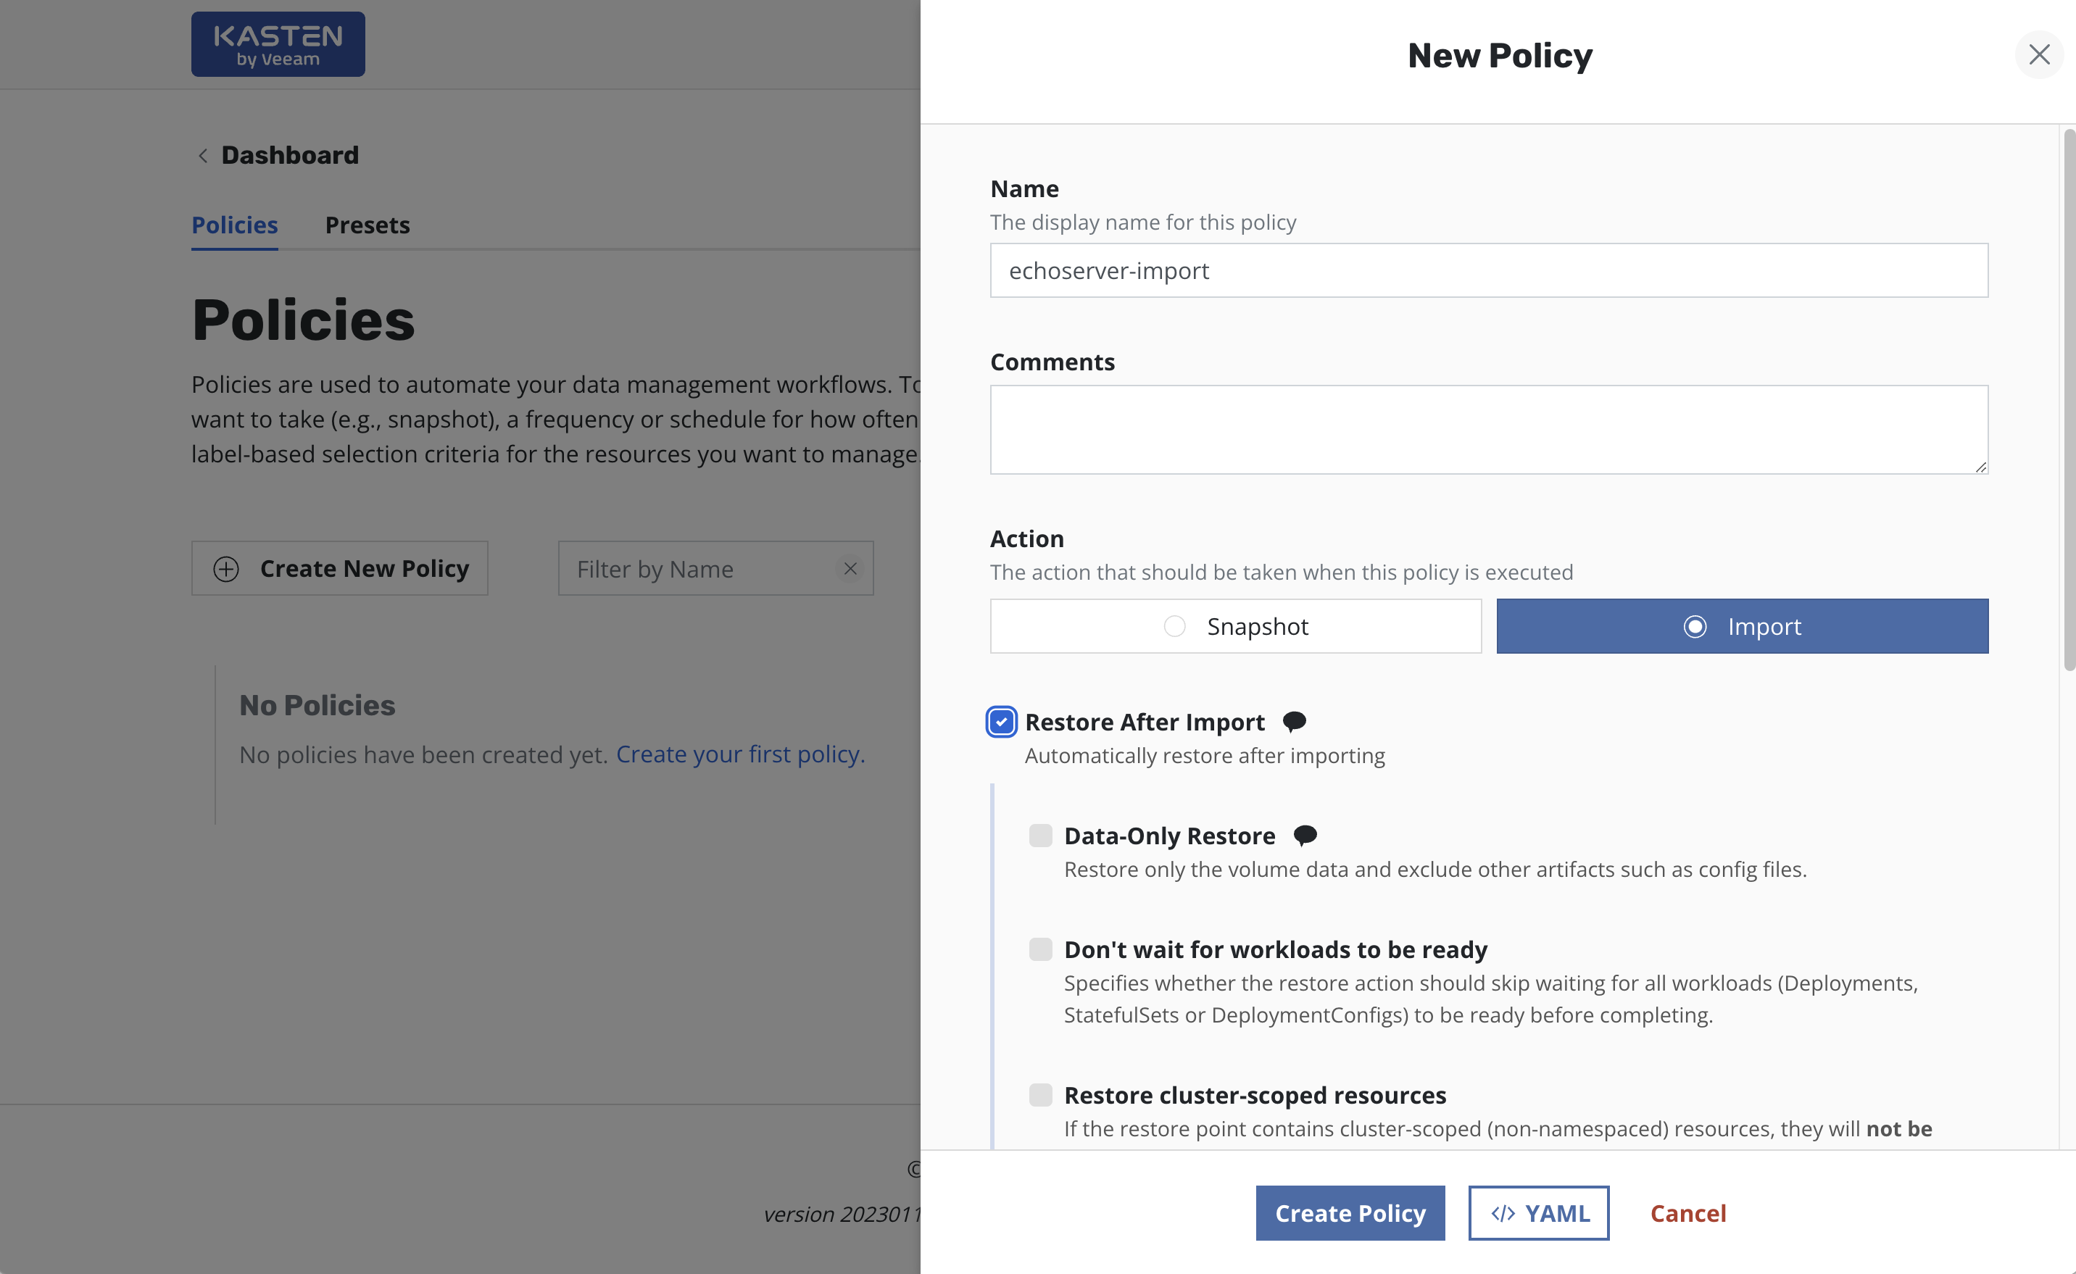This screenshot has width=2076, height=1274.
Task: Switch to the Presets tab
Action: coord(368,225)
